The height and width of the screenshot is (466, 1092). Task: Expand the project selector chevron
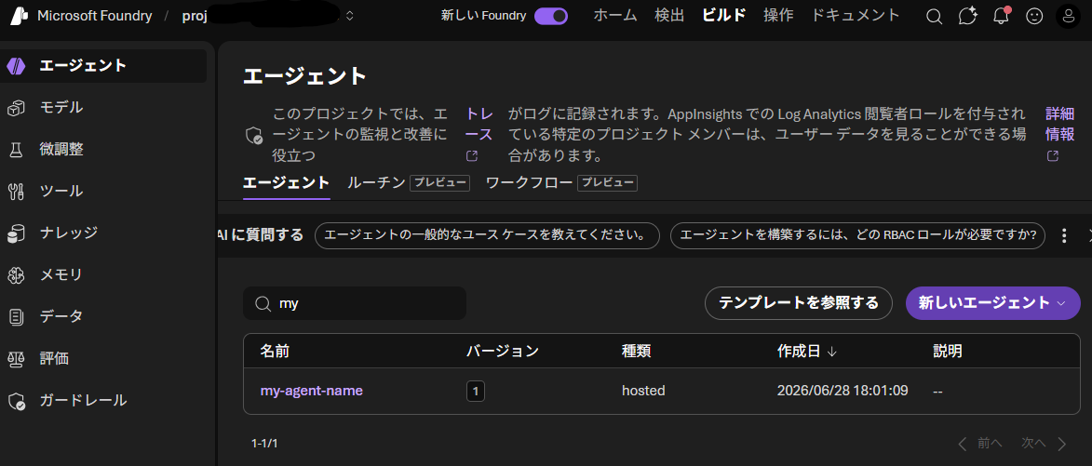(x=350, y=16)
